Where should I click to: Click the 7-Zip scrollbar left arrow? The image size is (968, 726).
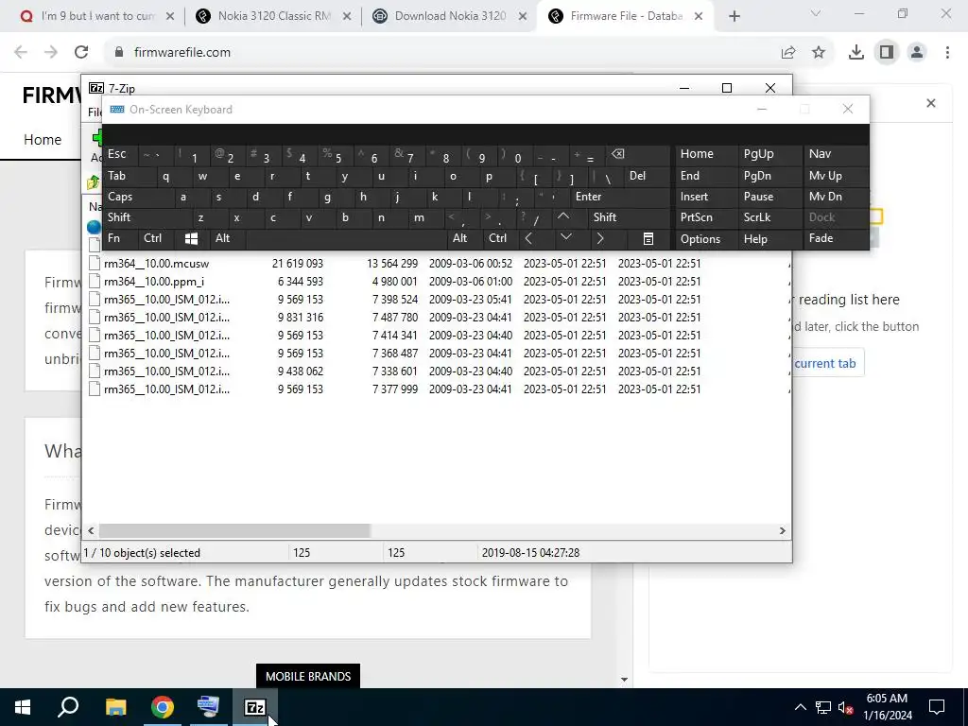click(x=92, y=530)
